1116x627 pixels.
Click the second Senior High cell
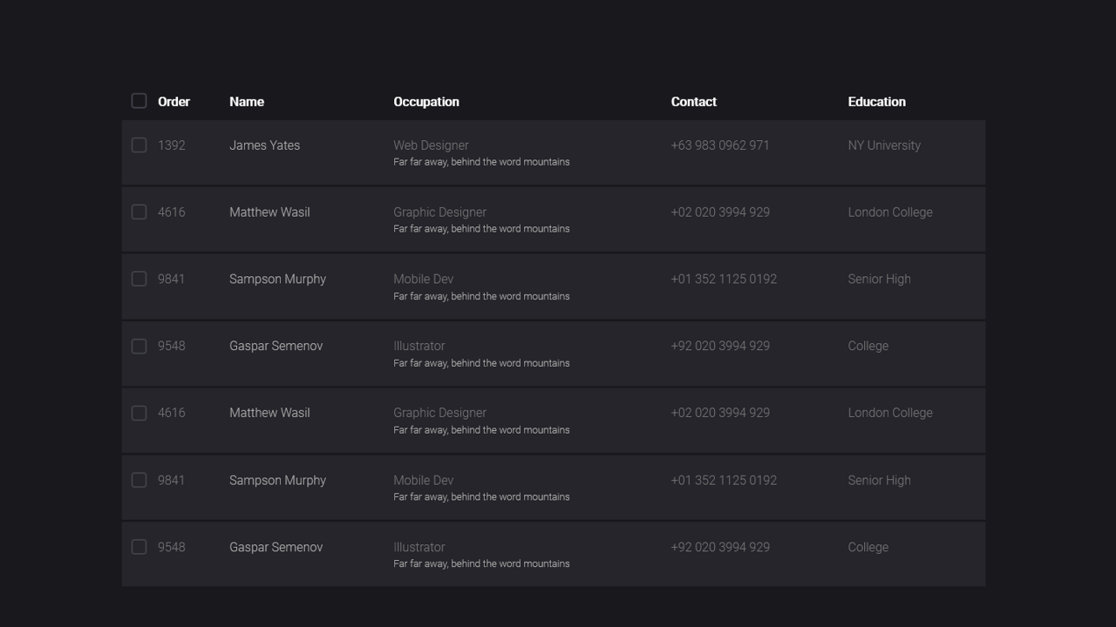(880, 480)
